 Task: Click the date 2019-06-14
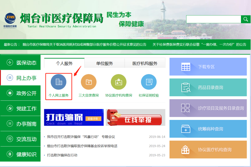[x=157, y=137]
